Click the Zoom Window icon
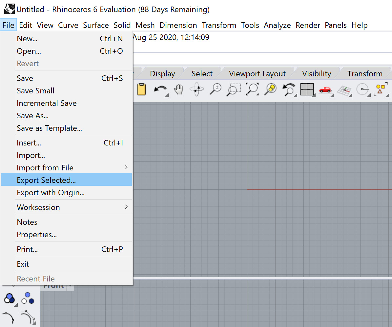 [x=234, y=89]
